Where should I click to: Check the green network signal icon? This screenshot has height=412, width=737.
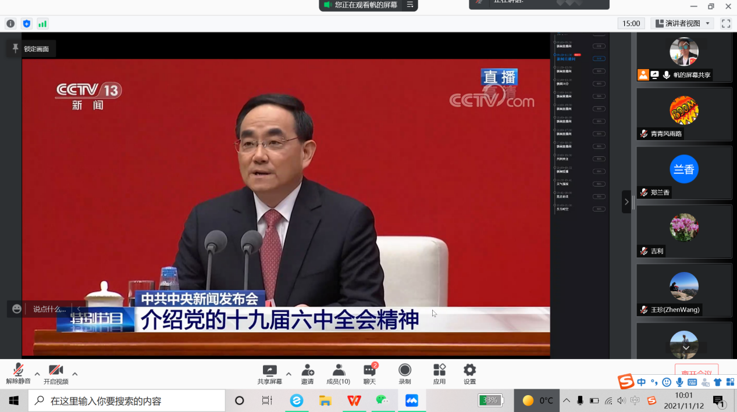42,24
